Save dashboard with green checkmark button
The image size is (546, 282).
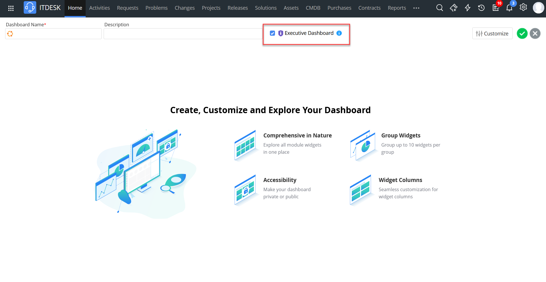click(x=522, y=33)
